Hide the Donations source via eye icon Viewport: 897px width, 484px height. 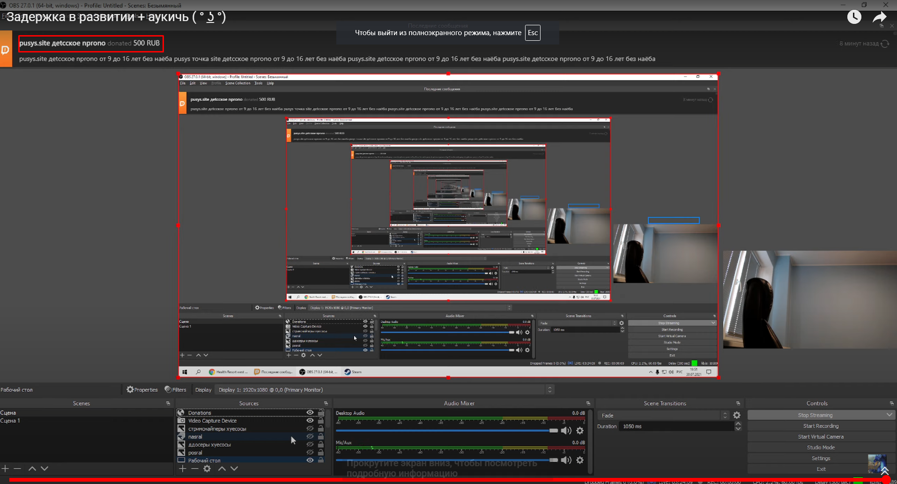310,413
